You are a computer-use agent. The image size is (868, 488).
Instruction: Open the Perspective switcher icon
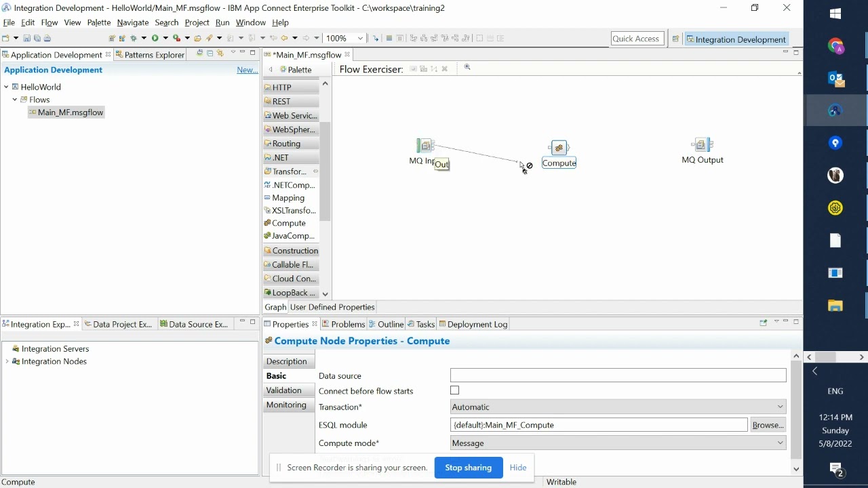[675, 39]
